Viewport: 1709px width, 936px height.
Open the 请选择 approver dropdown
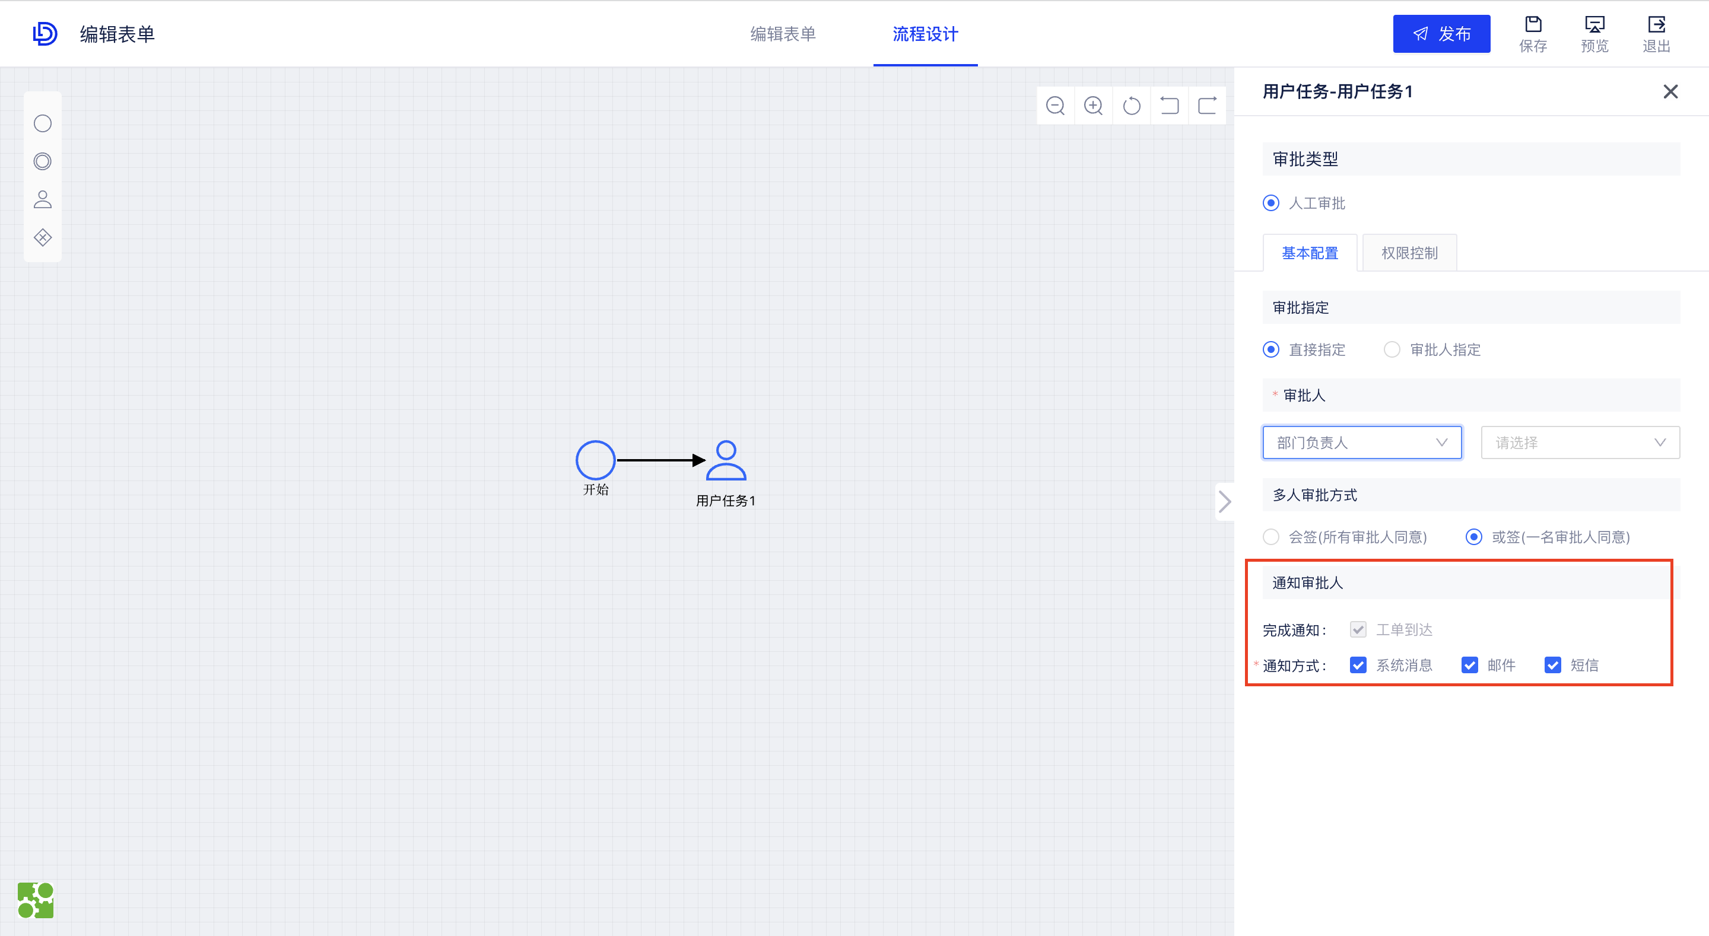click(x=1580, y=442)
